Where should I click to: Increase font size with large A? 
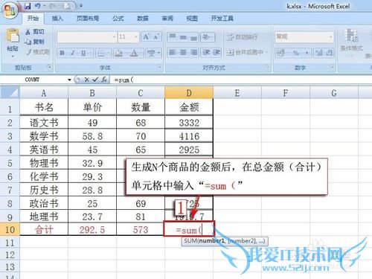coord(146,37)
